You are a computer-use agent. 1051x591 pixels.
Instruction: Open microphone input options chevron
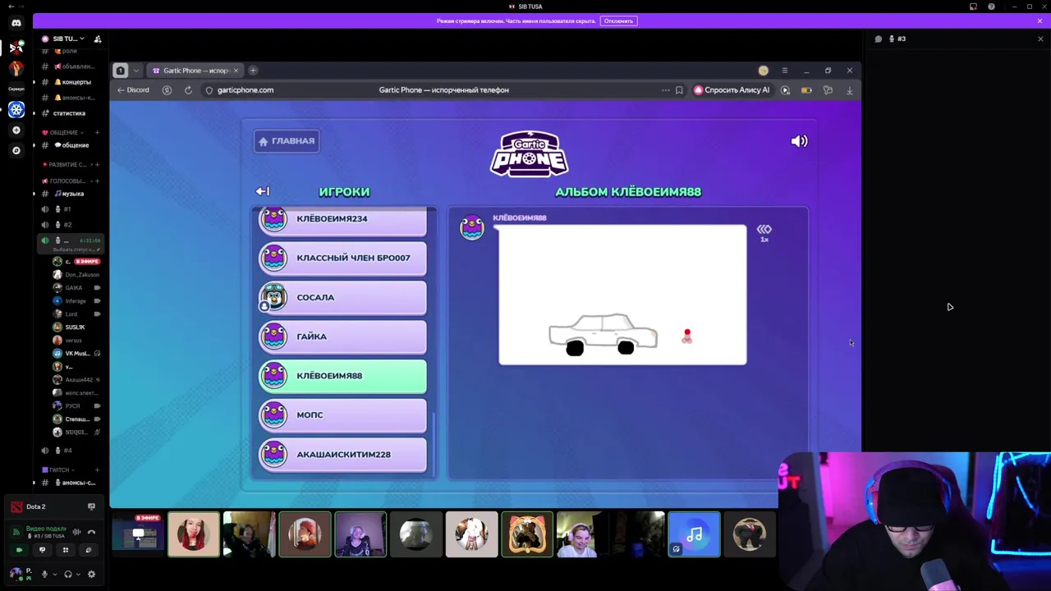(54, 575)
